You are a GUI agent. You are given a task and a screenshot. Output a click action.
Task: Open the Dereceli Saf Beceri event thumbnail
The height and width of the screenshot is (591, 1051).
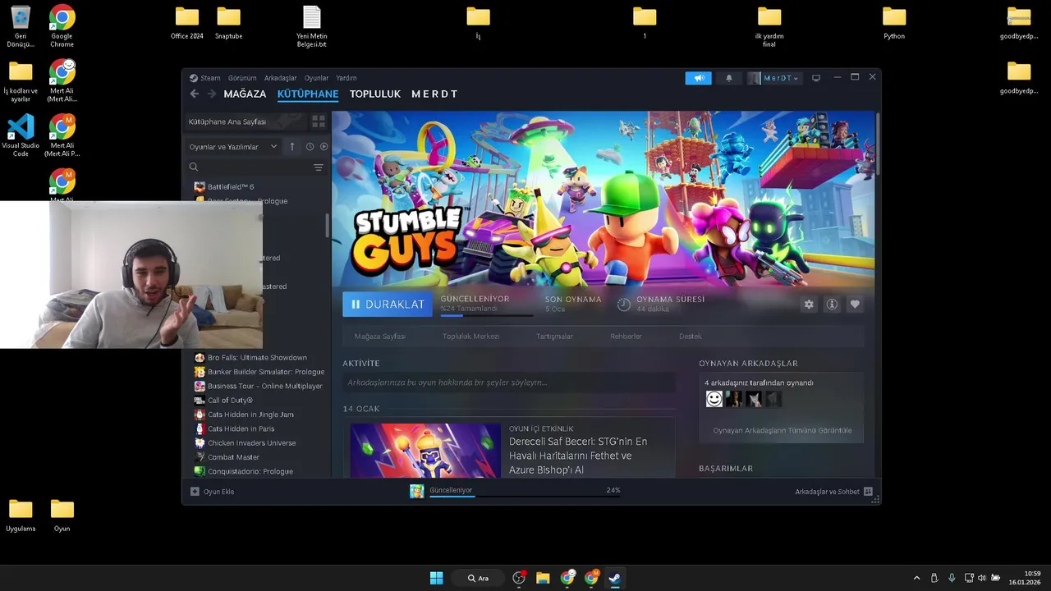(425, 451)
